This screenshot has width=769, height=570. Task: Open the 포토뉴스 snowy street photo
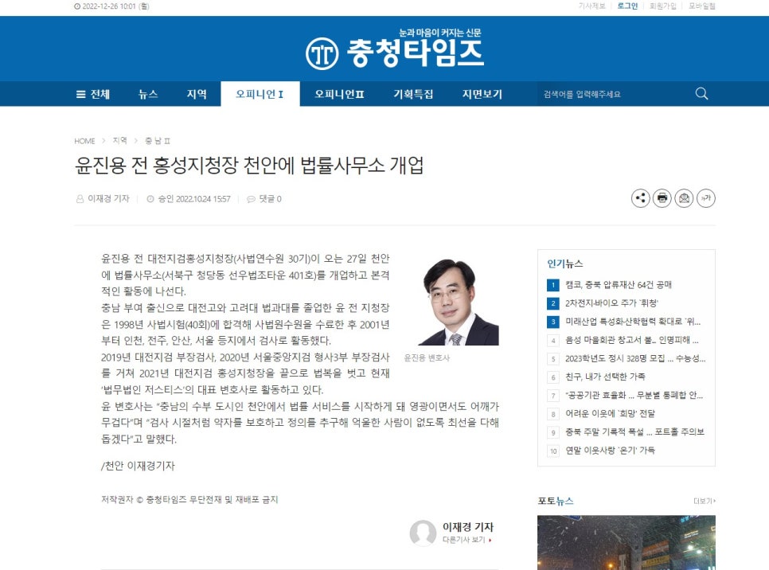(627, 542)
